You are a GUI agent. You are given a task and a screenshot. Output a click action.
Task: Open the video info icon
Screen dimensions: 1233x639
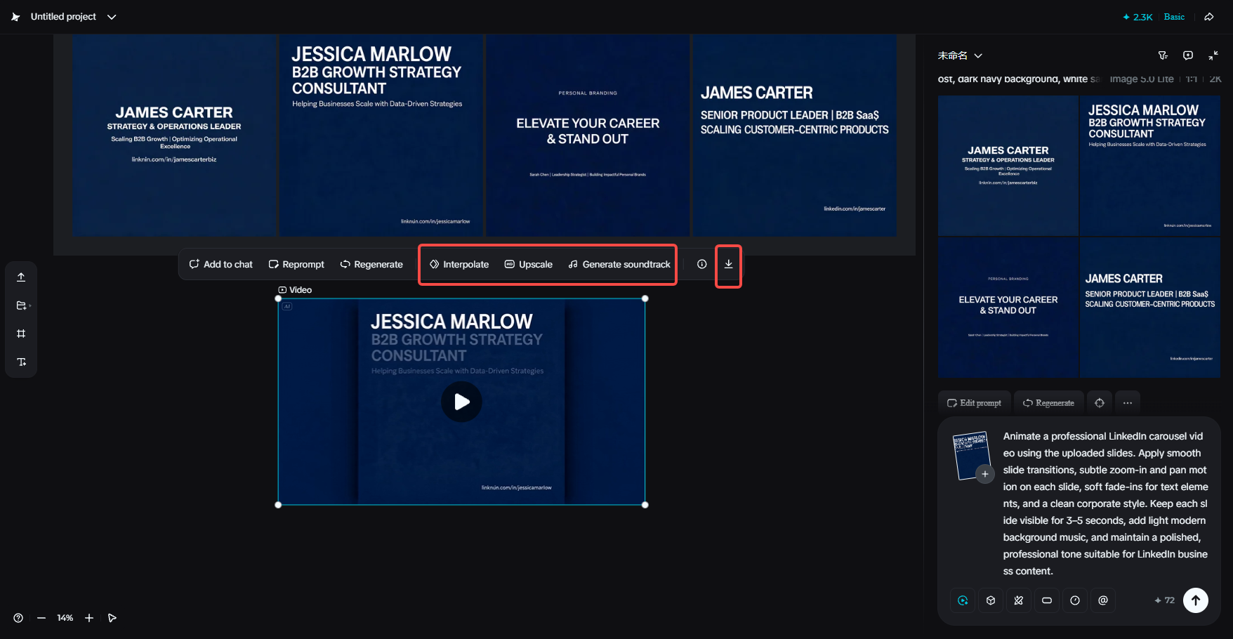coord(701,264)
